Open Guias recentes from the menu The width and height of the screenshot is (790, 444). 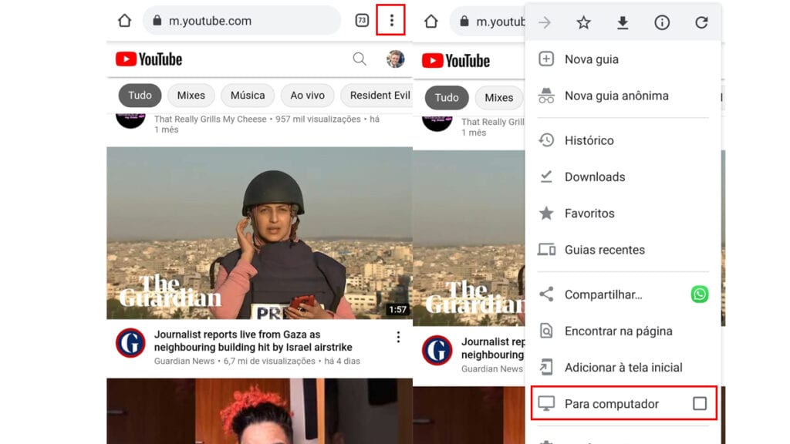coord(623,250)
